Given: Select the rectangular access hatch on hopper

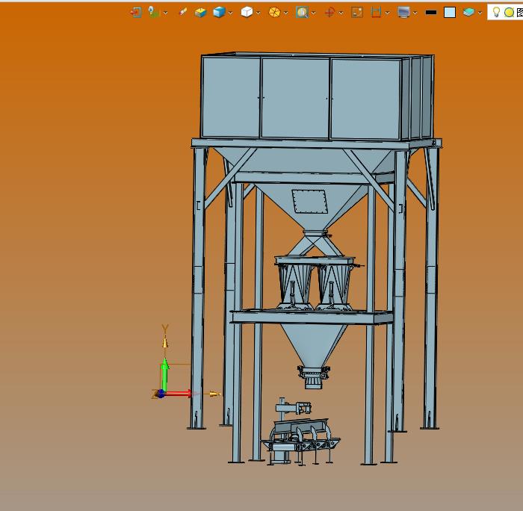Looking at the screenshot, I should [x=310, y=201].
